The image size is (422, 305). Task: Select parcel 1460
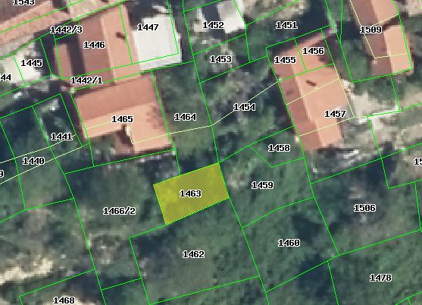tap(289, 243)
